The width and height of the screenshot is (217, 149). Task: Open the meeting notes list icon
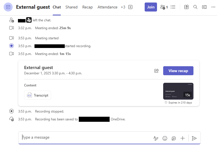pos(173,7)
